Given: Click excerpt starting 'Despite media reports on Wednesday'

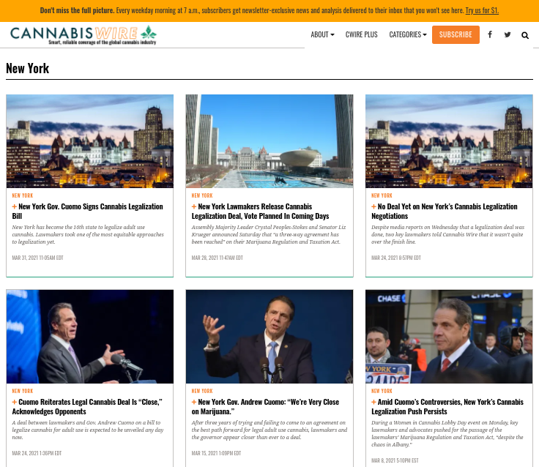Looking at the screenshot, I should [x=448, y=234].
